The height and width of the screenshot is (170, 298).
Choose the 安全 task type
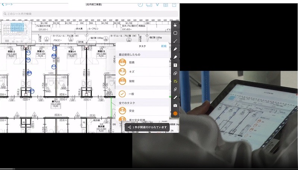click(x=142, y=111)
